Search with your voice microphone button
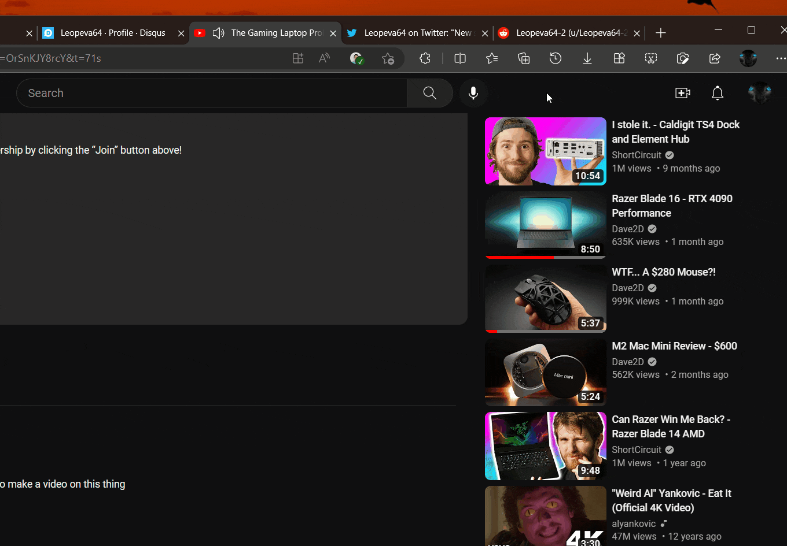 pos(473,93)
